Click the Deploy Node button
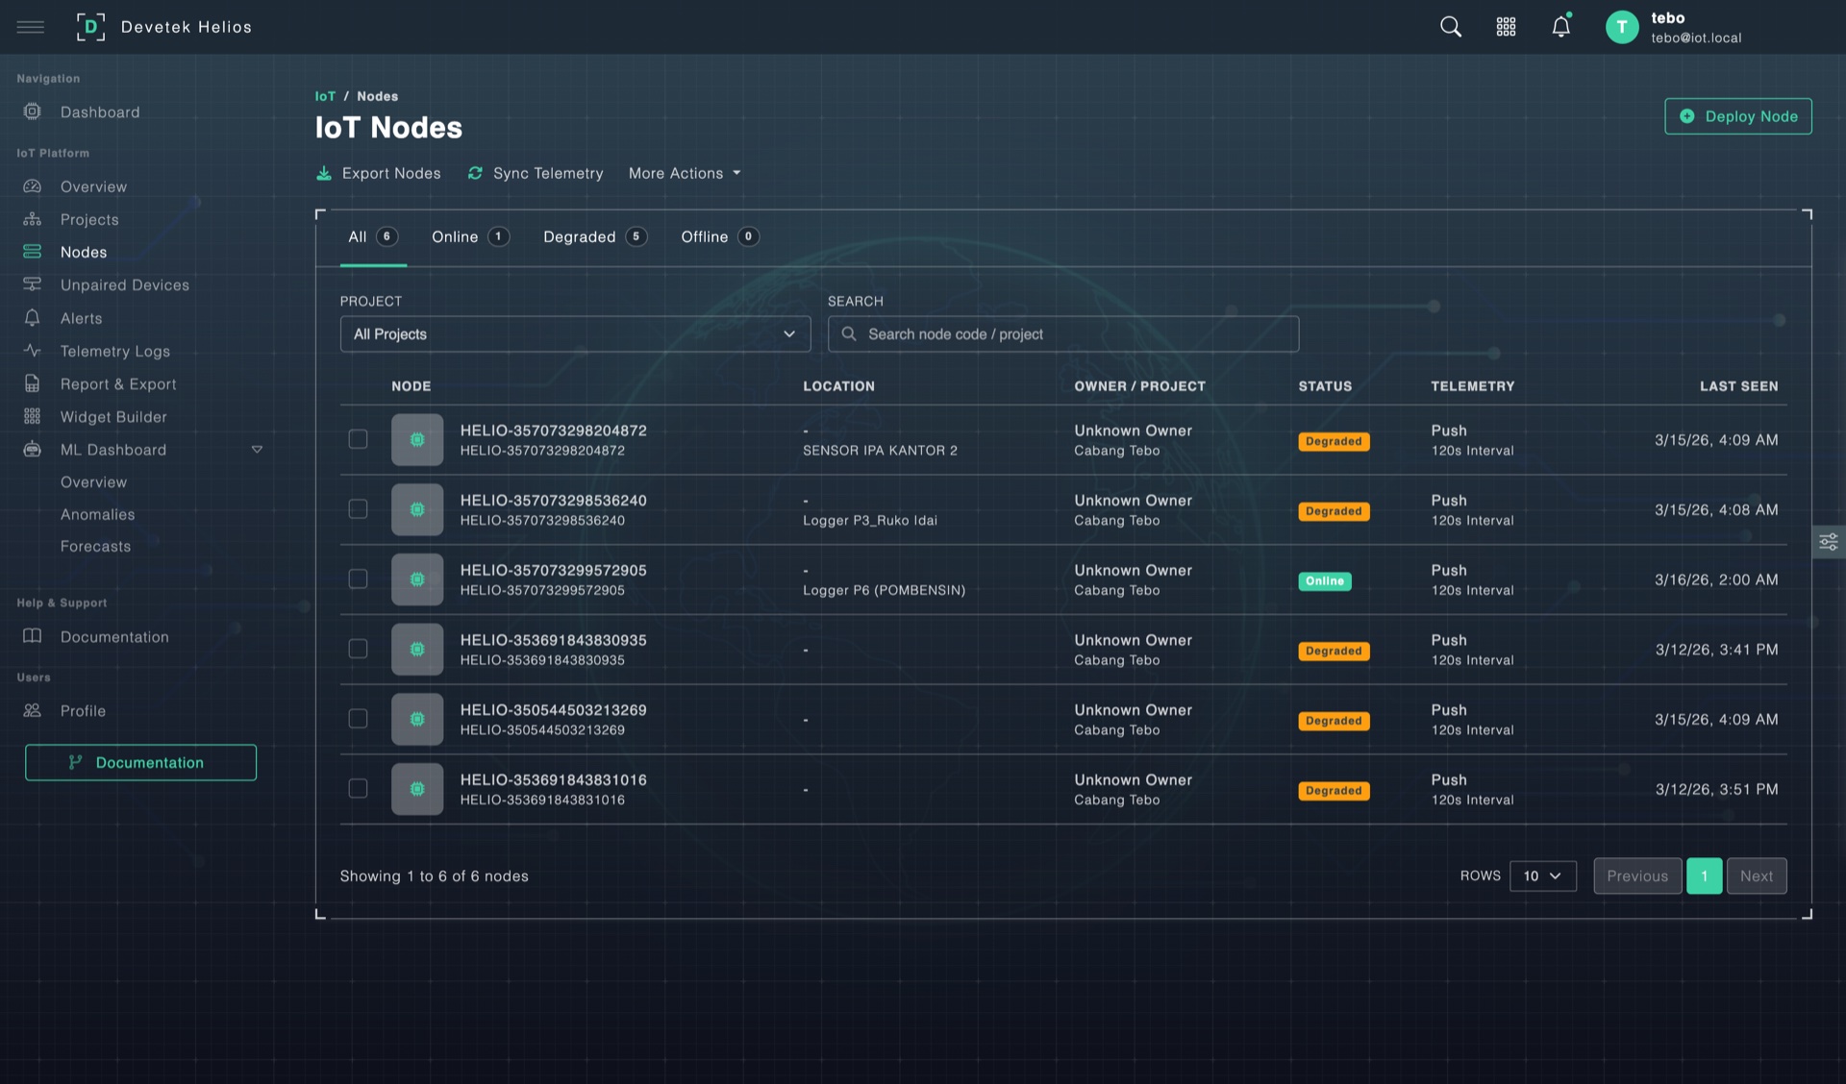 point(1737,115)
